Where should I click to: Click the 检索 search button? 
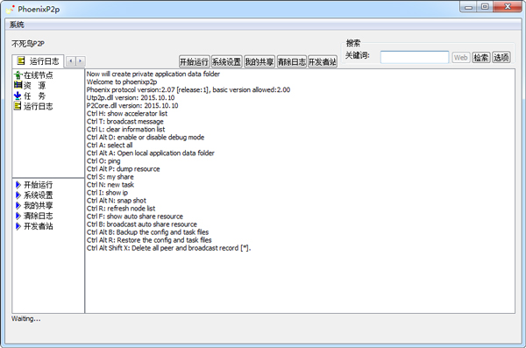tap(481, 57)
